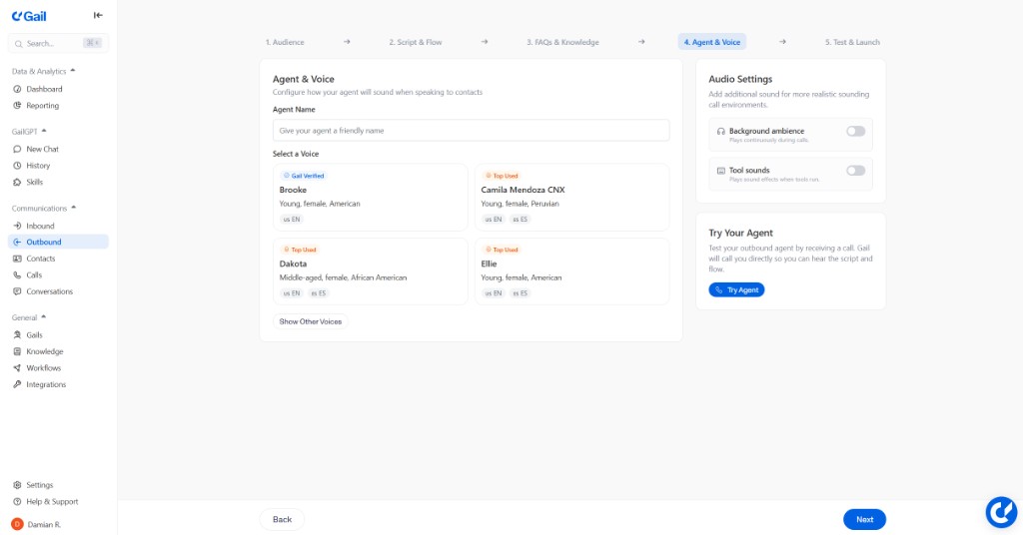The image size is (1023, 535).
Task: Collapse the Communications section
Action: point(73,208)
